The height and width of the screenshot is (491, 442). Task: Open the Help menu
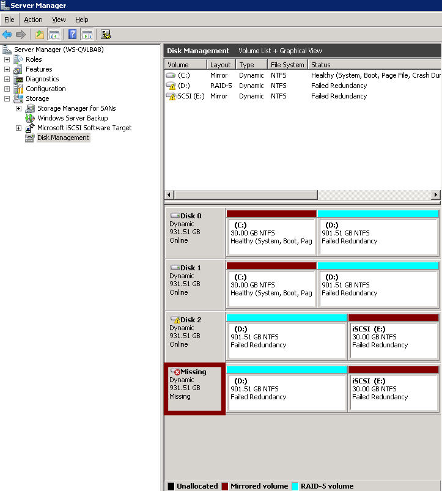pos(82,20)
